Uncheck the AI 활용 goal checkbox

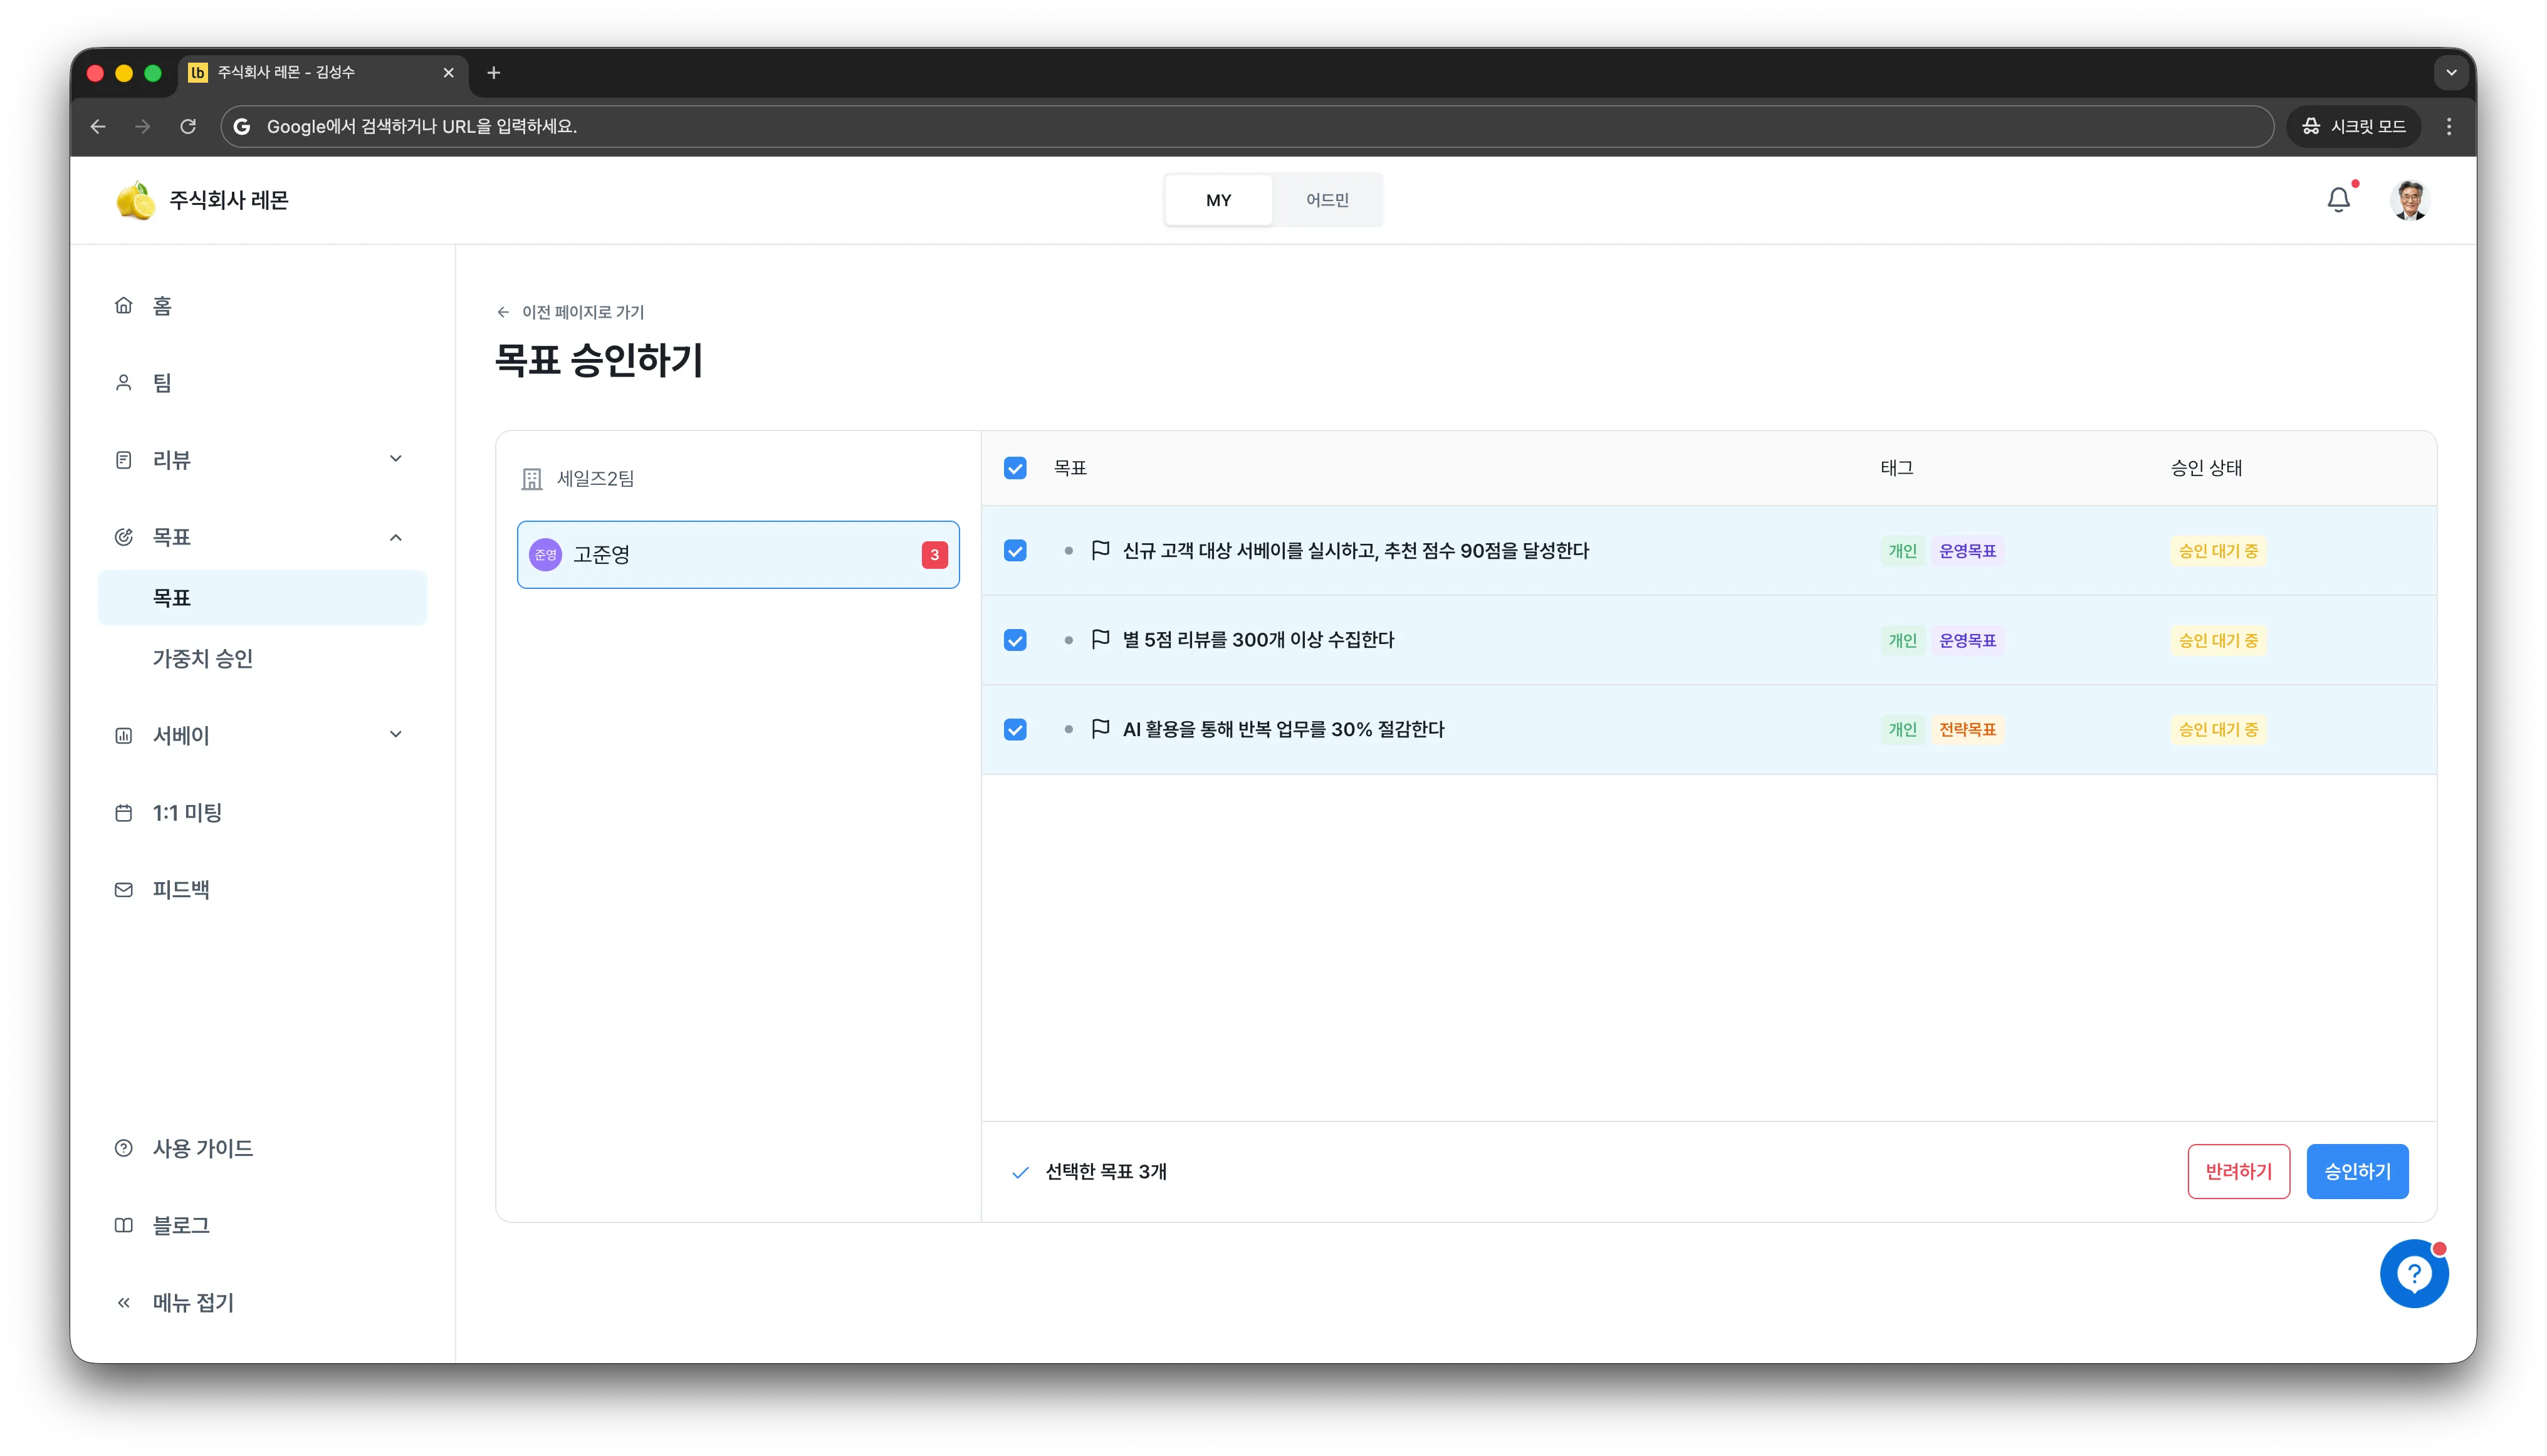[x=1015, y=729]
